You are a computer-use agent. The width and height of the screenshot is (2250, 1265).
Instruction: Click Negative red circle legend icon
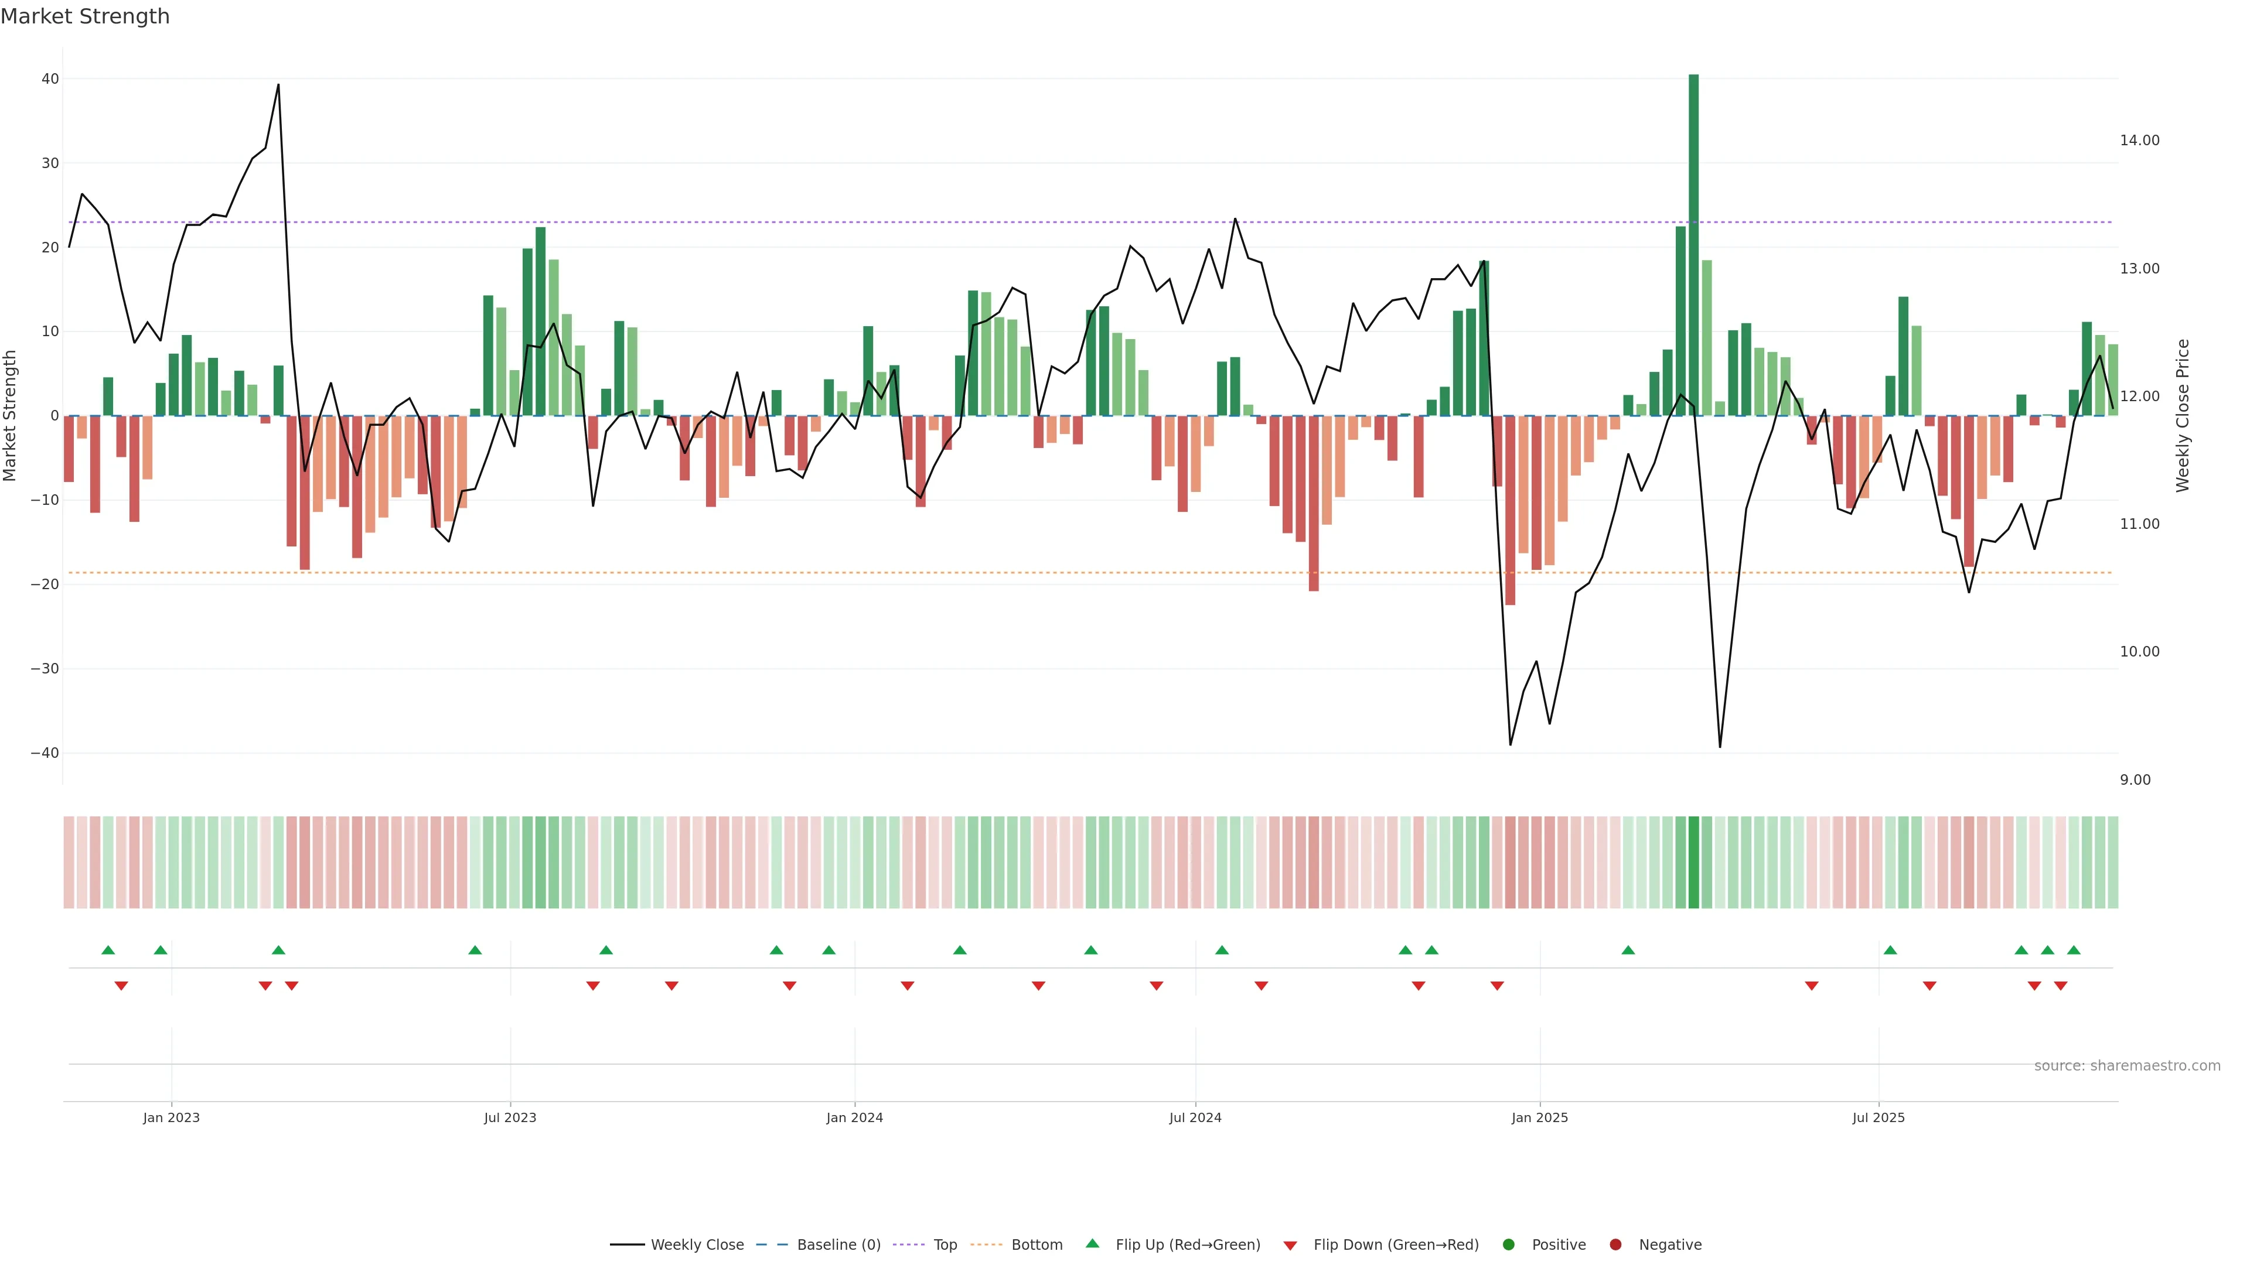tap(1615, 1244)
